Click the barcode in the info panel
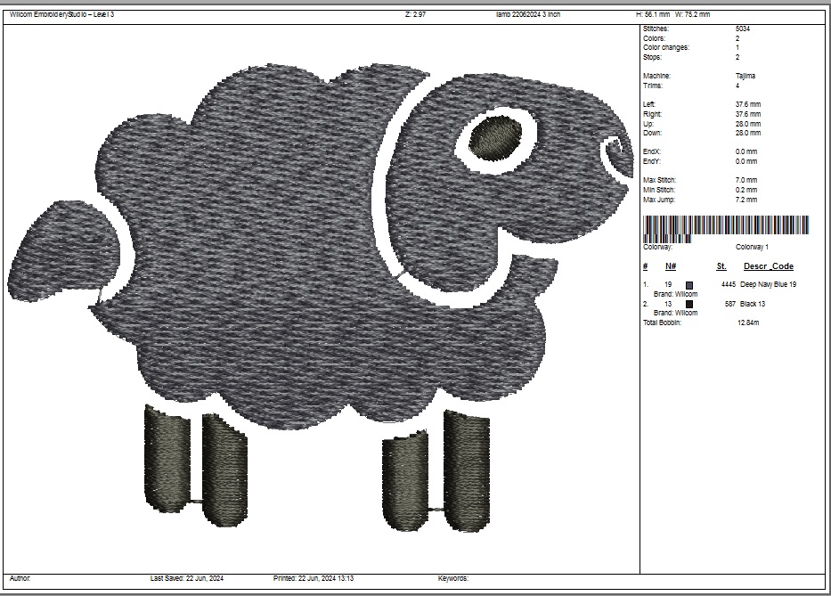Screen dimensions: 831x596 [x=726, y=226]
